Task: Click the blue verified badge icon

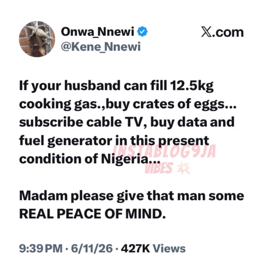Action: click(142, 32)
